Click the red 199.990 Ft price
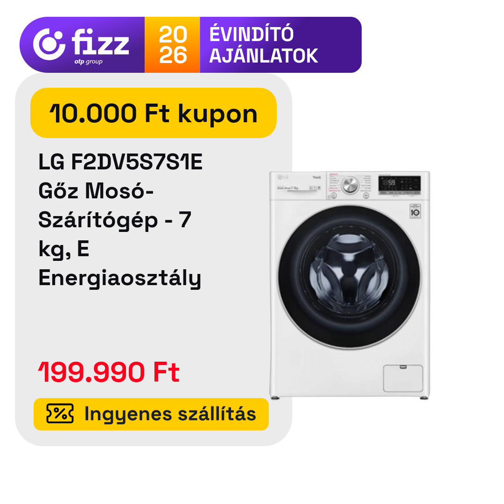The height and width of the screenshot is (504, 504). click(x=109, y=372)
